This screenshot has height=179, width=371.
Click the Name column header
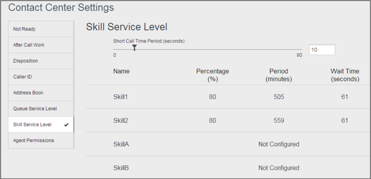(x=121, y=71)
